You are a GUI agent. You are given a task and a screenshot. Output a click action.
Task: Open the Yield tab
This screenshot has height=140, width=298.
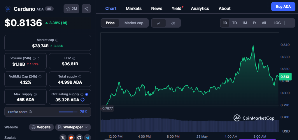pos(177,8)
